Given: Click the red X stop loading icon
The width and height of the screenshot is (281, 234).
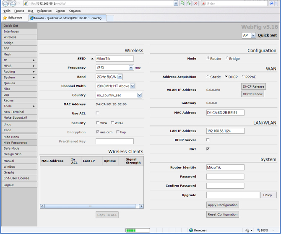Looking at the screenshot, I should tap(195, 3).
